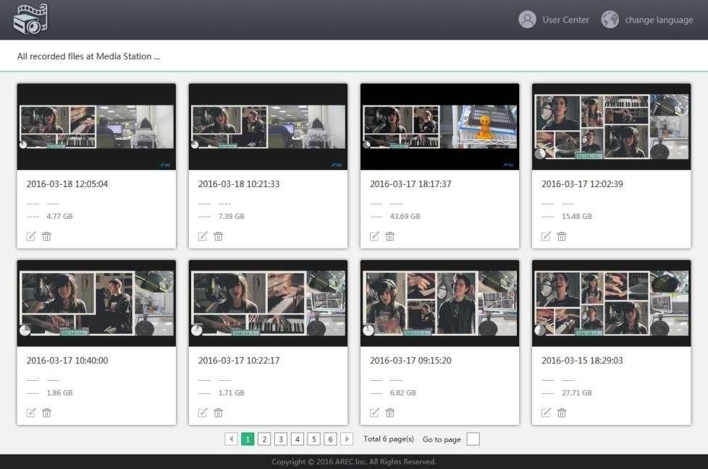Click change language link
Viewport: 708px width, 469px height.
click(659, 20)
